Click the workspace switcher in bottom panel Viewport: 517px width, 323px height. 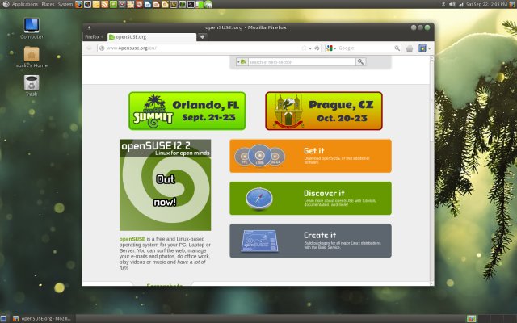tap(492, 318)
